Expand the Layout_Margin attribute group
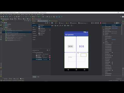This screenshot has height=93, width=124. point(104,32)
